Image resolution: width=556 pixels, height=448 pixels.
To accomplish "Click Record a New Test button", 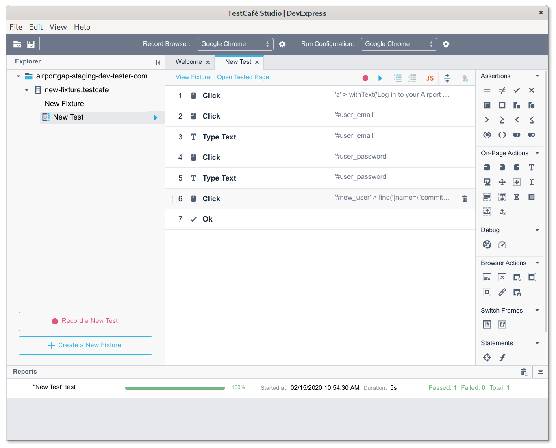I will point(85,321).
